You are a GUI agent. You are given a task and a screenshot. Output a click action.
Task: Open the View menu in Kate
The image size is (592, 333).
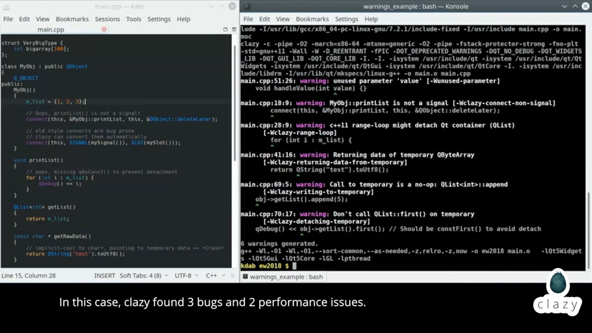pos(43,19)
